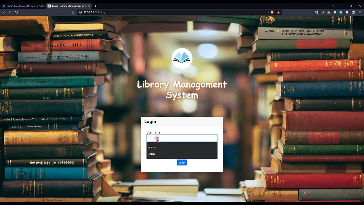
Task: Click the 'Login' card header text
Action: (150, 122)
